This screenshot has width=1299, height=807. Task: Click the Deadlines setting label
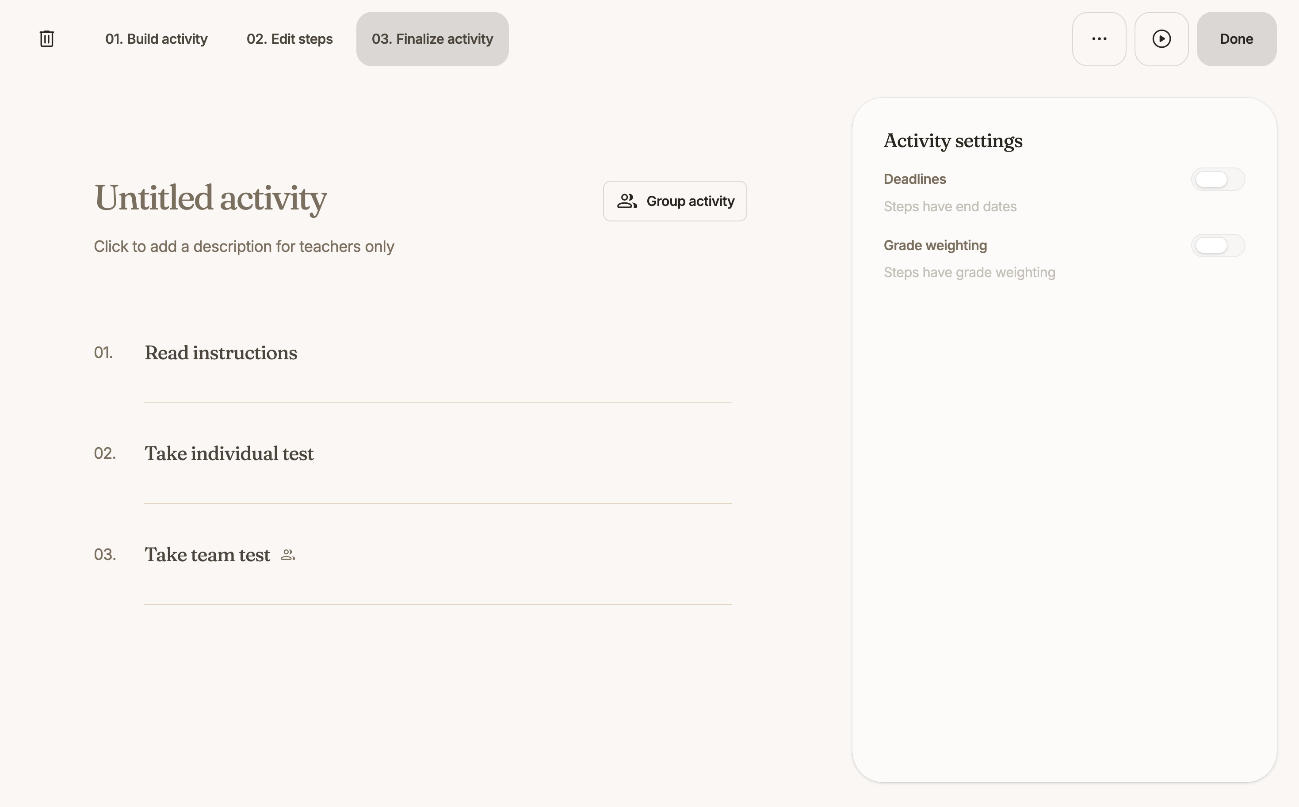(915, 179)
